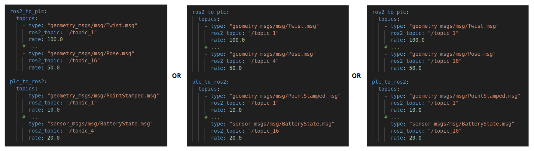Screen dimensions: 534x151
Task: Click ros2_to_plc key in the left panel
Action: click(x=27, y=11)
